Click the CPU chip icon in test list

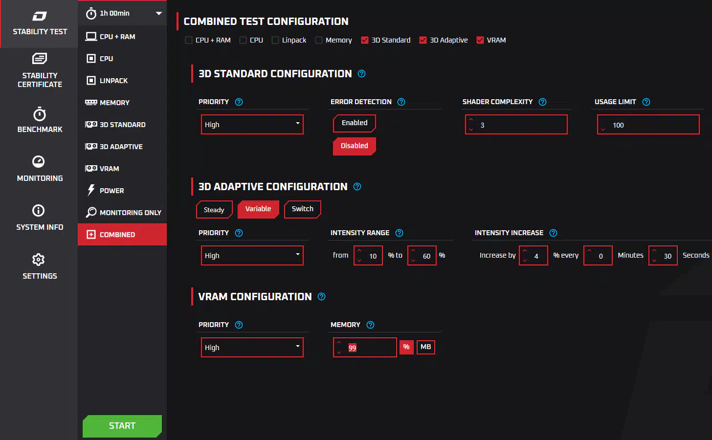point(91,59)
